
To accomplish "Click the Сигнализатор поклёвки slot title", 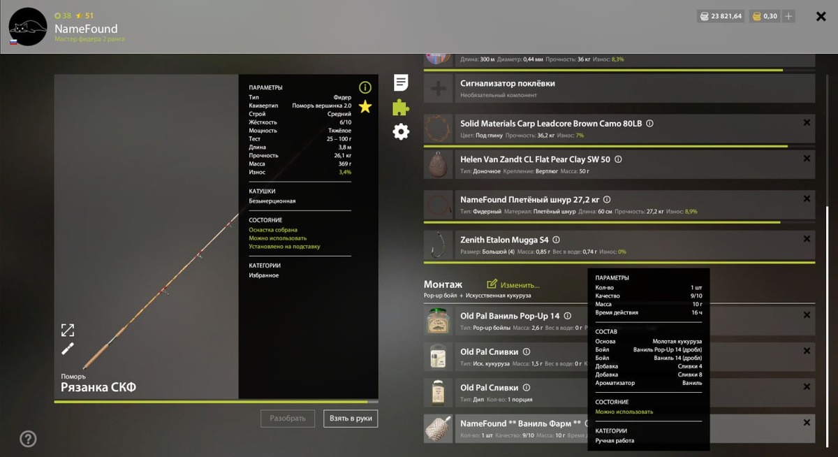I will coord(508,83).
